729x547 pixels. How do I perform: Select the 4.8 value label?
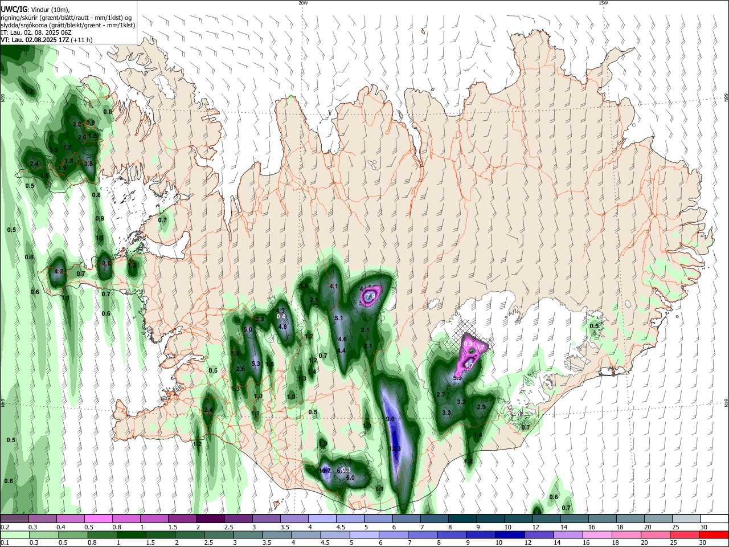pos(282,326)
